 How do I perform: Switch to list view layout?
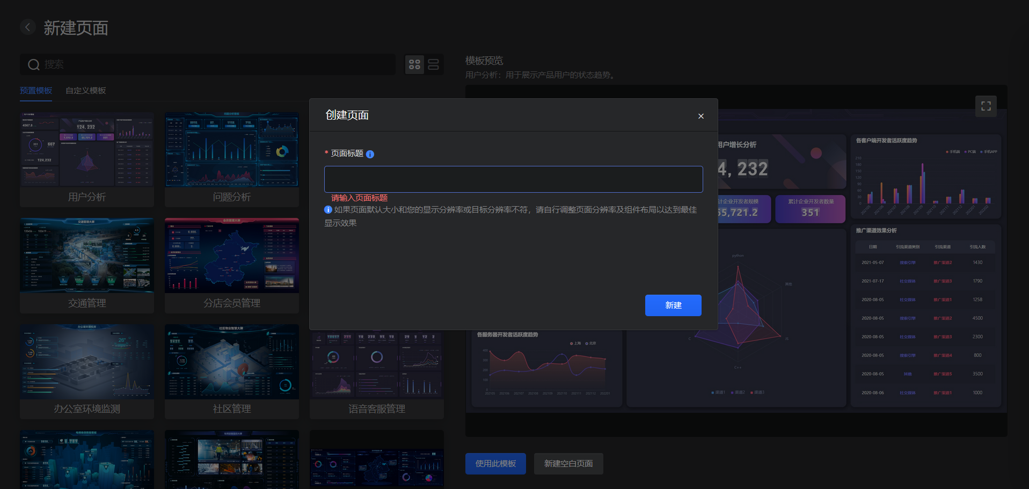pos(434,64)
